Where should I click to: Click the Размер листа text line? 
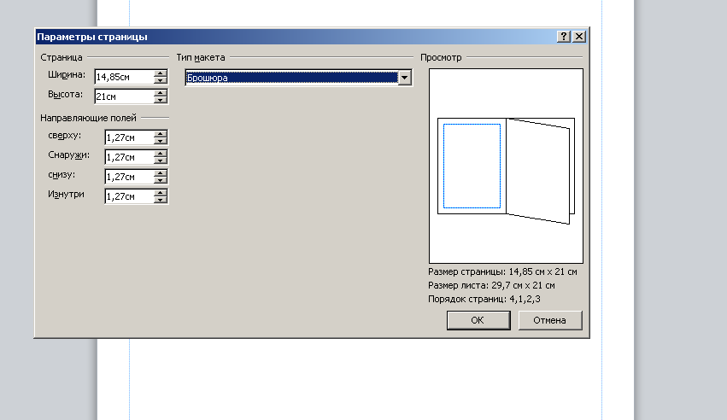(491, 285)
